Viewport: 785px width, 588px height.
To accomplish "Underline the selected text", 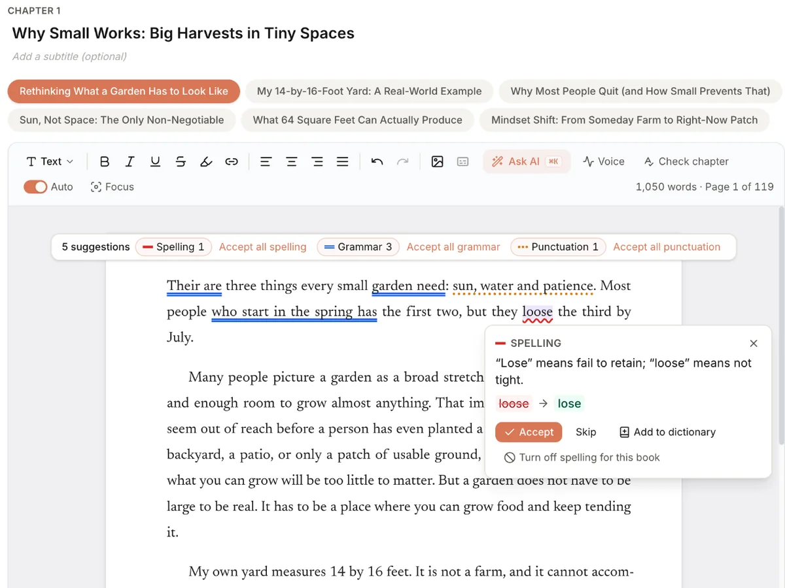I will [x=155, y=161].
